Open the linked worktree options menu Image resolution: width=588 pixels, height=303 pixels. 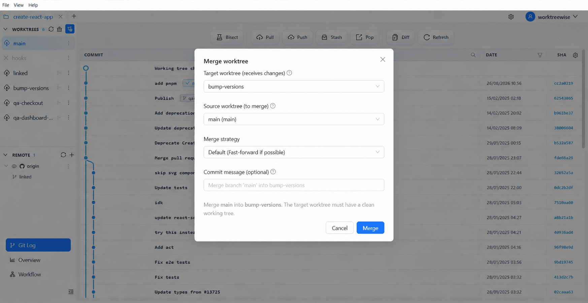(68, 73)
